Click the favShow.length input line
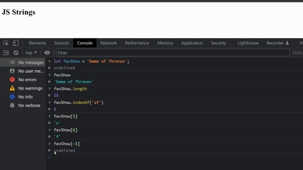 click(71, 89)
